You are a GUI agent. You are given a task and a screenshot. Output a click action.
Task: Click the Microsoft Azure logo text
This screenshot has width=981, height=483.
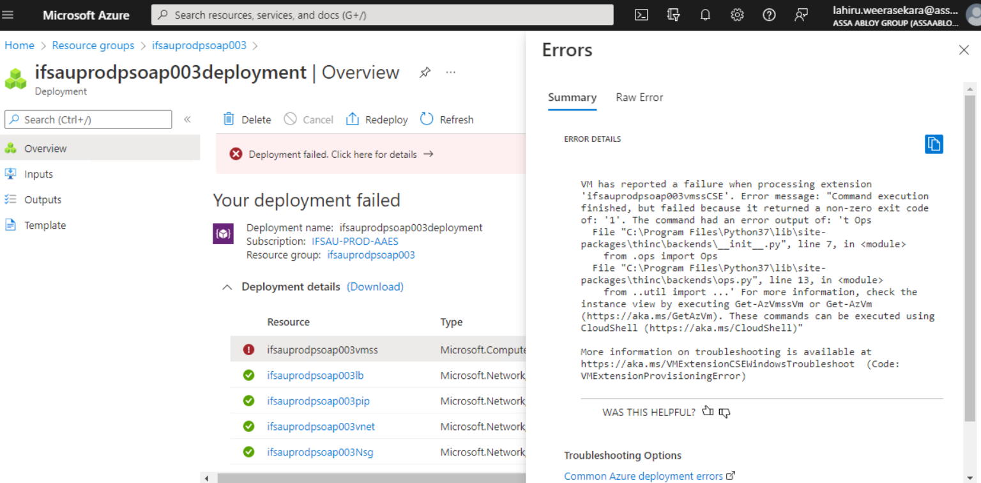point(86,15)
